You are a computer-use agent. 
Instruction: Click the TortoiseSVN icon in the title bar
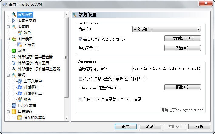(x=5, y=4)
